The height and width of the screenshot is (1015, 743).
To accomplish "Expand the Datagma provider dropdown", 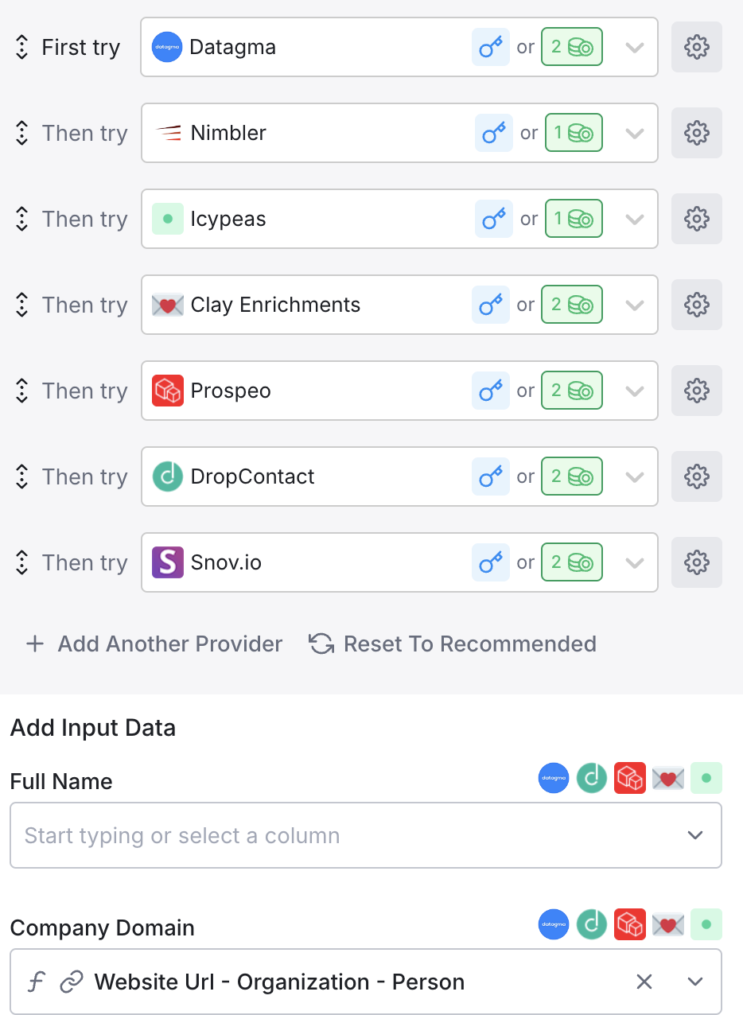I will 634,48.
